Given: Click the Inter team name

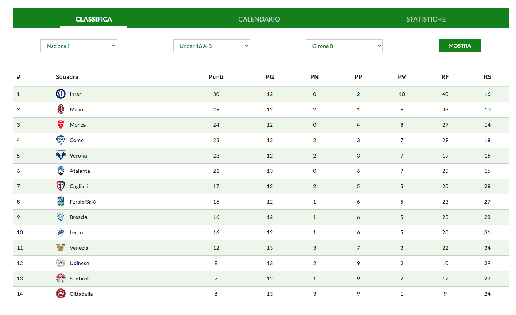Looking at the screenshot, I should pyautogui.click(x=75, y=94).
